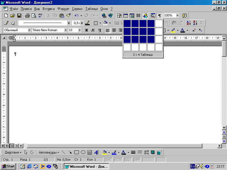
Task: Open the Windows Start button
Action: tap(8, 166)
